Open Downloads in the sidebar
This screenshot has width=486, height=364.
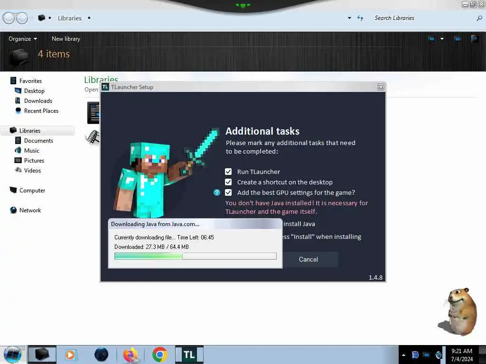tap(38, 101)
